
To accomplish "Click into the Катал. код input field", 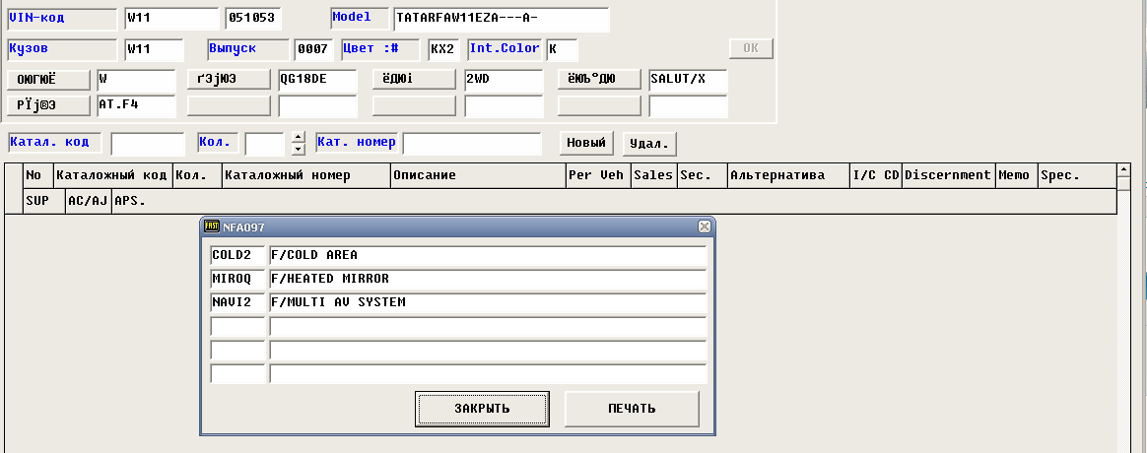I will tap(147, 144).
